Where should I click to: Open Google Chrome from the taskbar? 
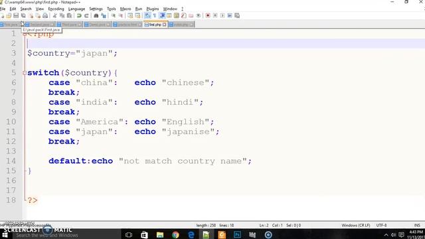(x=175, y=234)
